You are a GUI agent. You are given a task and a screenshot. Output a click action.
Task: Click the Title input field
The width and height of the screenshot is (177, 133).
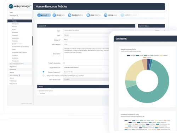coord(98,31)
